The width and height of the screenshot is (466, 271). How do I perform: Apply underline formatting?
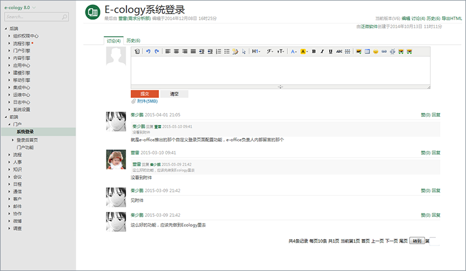click(x=330, y=51)
